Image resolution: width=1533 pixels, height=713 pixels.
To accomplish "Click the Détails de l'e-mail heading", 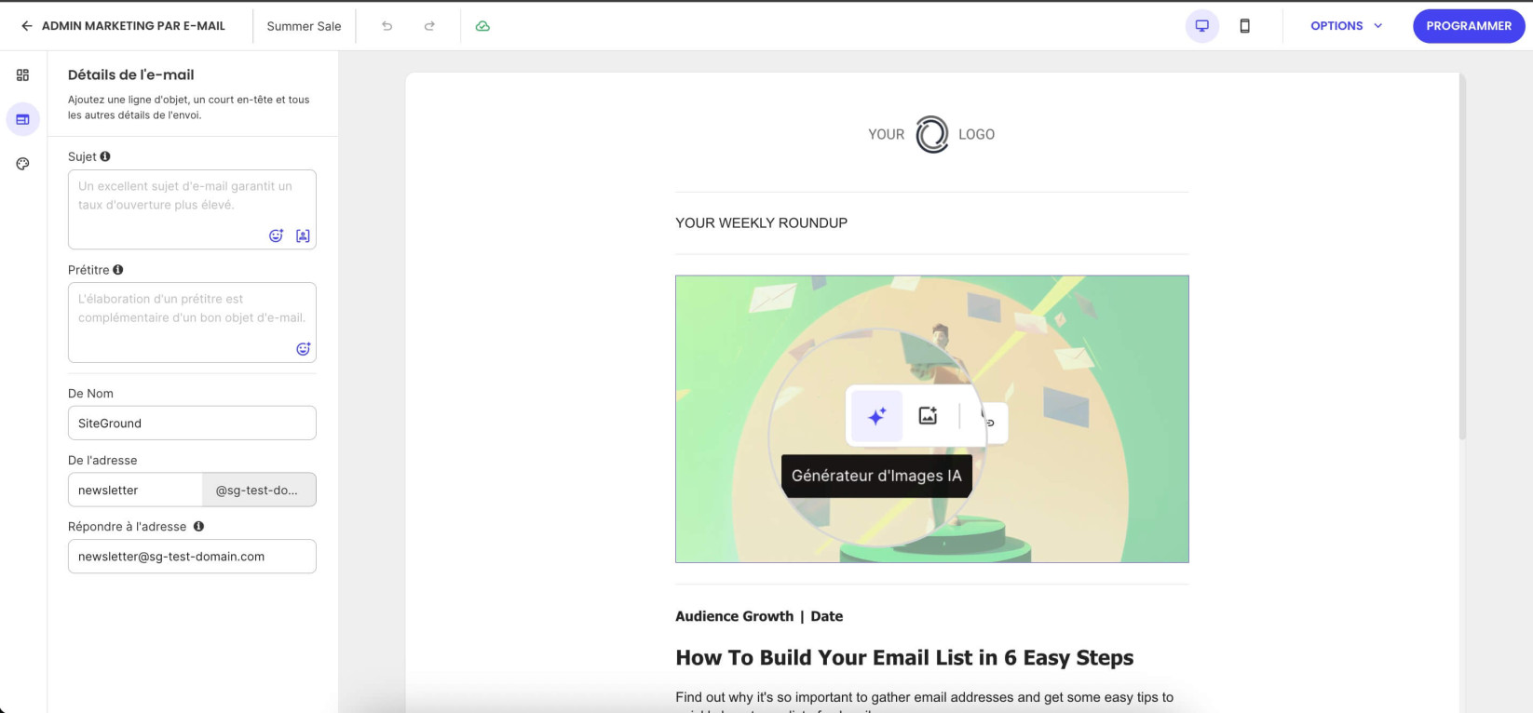I will 131,74.
